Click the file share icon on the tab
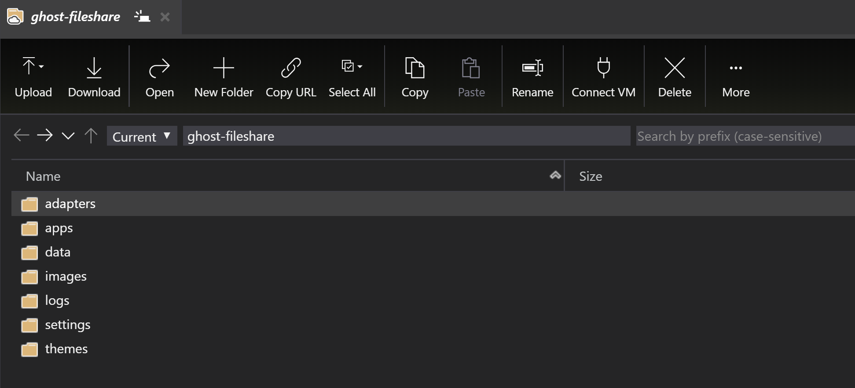The image size is (855, 388). (15, 17)
